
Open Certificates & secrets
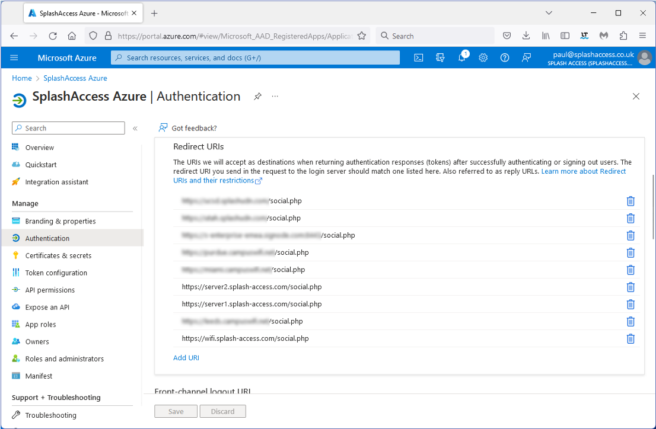(58, 255)
